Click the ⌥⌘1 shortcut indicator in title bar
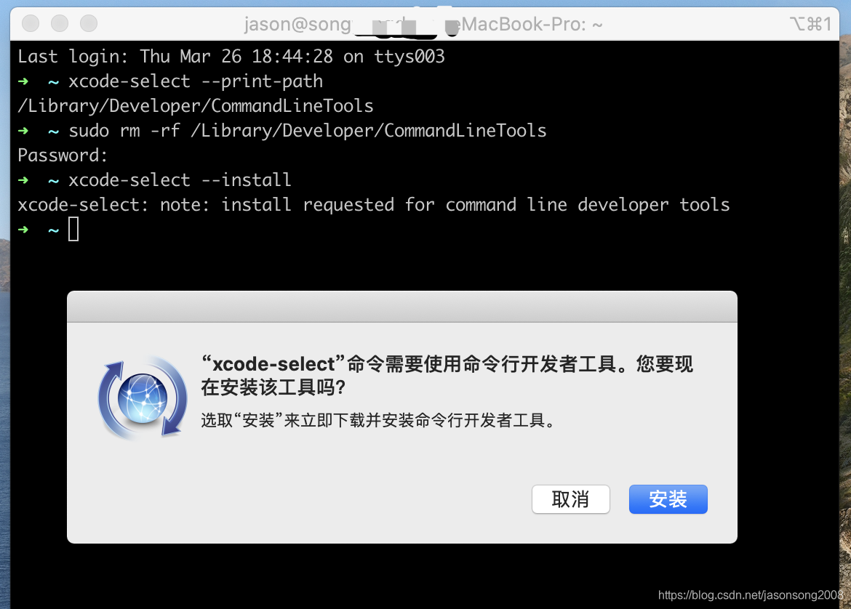Viewport: 851px width, 609px height. point(810,24)
